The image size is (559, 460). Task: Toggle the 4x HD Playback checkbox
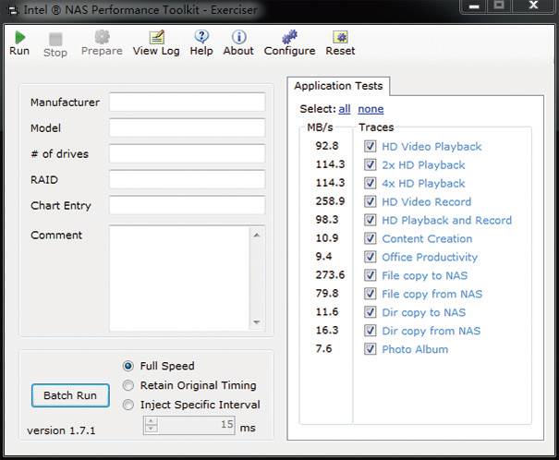(370, 183)
